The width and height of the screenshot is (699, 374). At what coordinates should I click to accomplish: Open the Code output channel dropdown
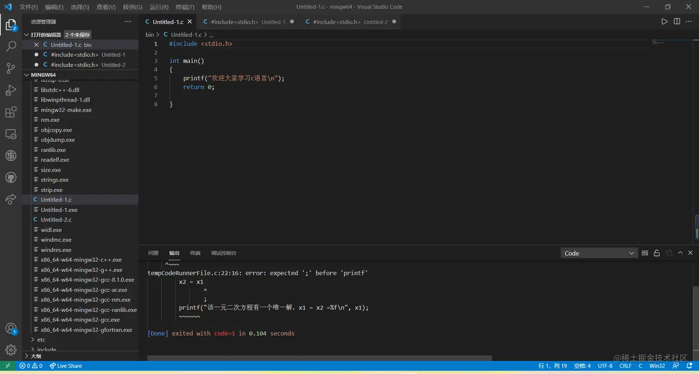click(x=599, y=253)
